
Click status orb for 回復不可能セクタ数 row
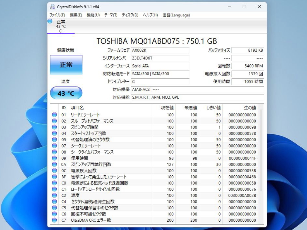(54, 214)
